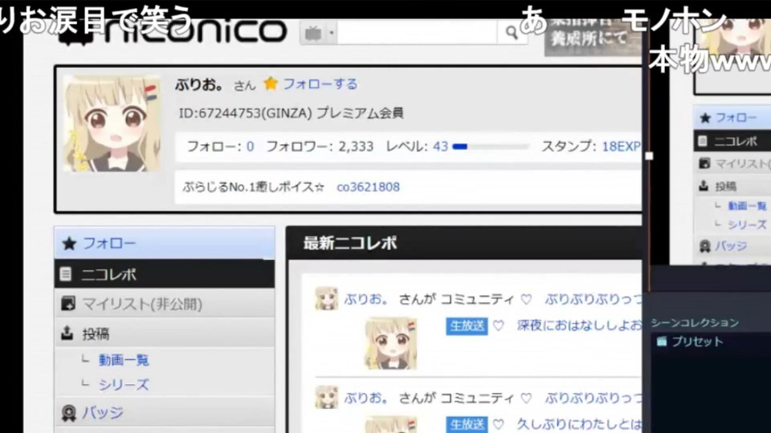Click the search magnifier icon in header
771x433 pixels.
point(512,33)
